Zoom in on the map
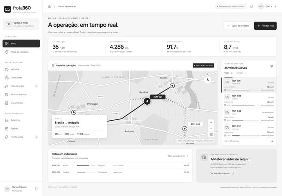 pos(211,123)
